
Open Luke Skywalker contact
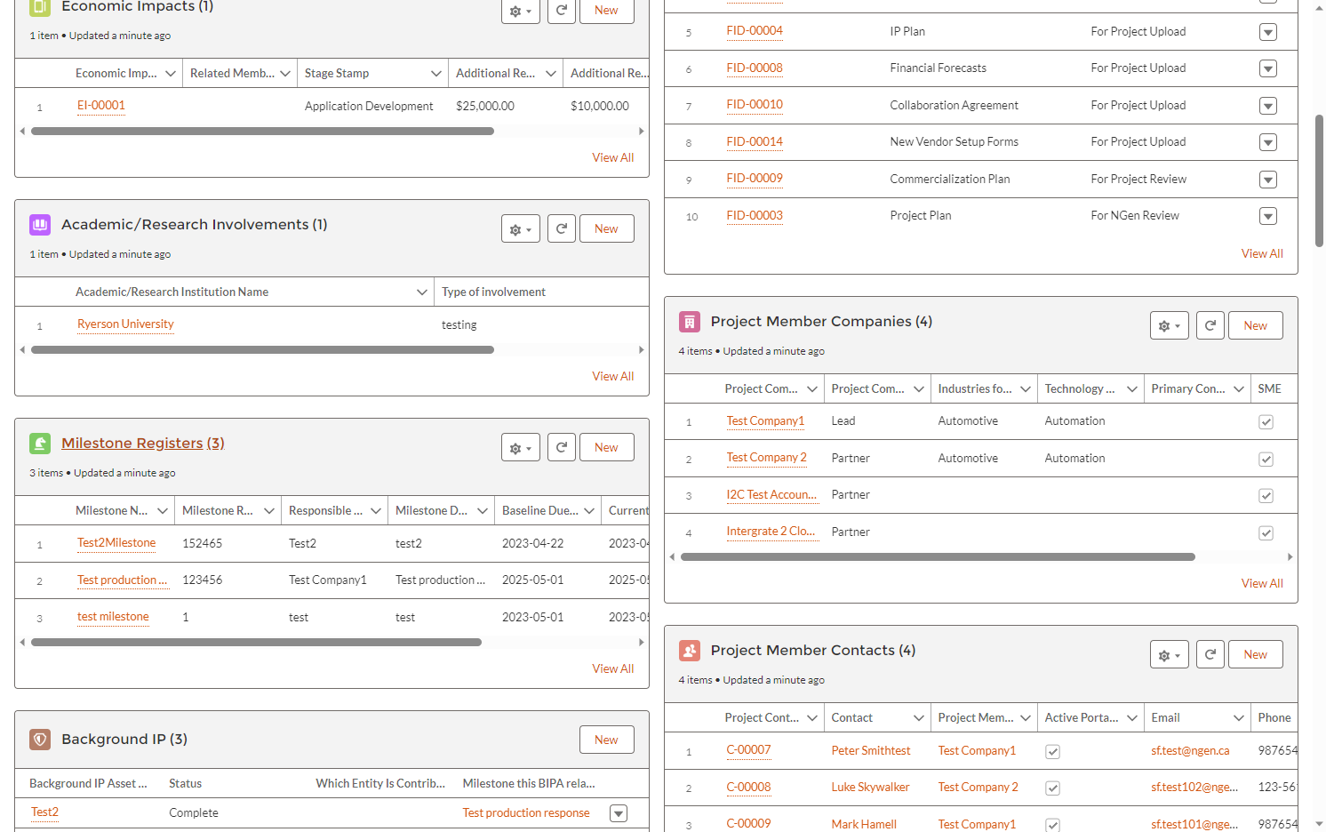coord(871,788)
